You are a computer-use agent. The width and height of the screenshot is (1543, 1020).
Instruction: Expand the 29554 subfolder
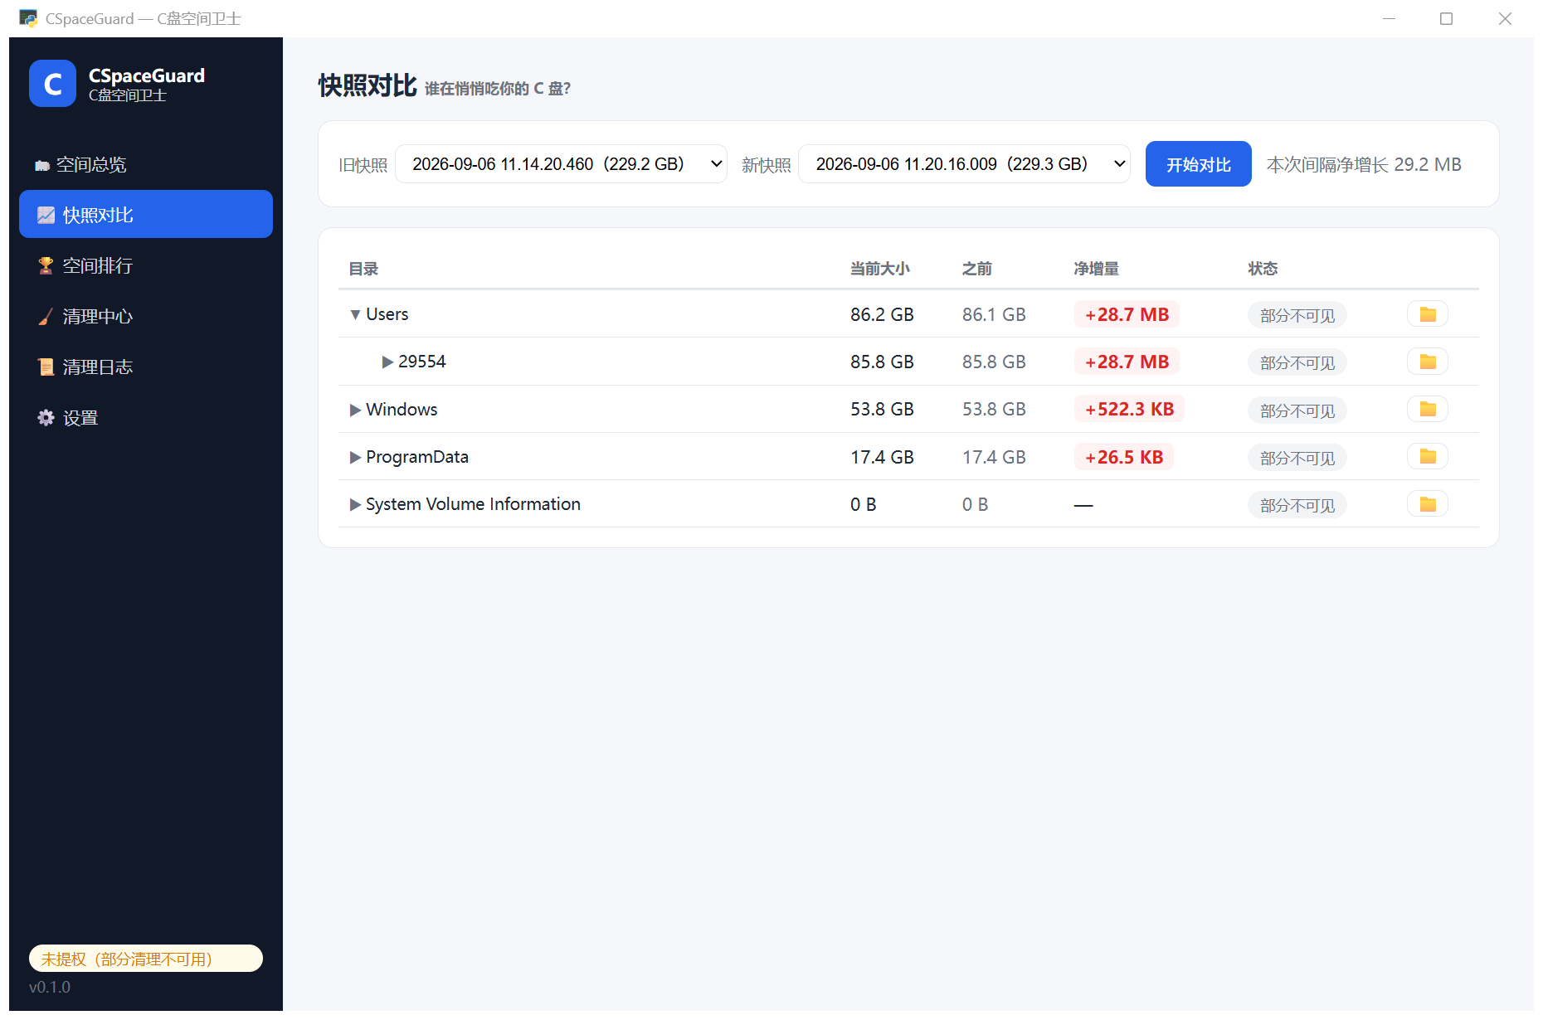(387, 362)
